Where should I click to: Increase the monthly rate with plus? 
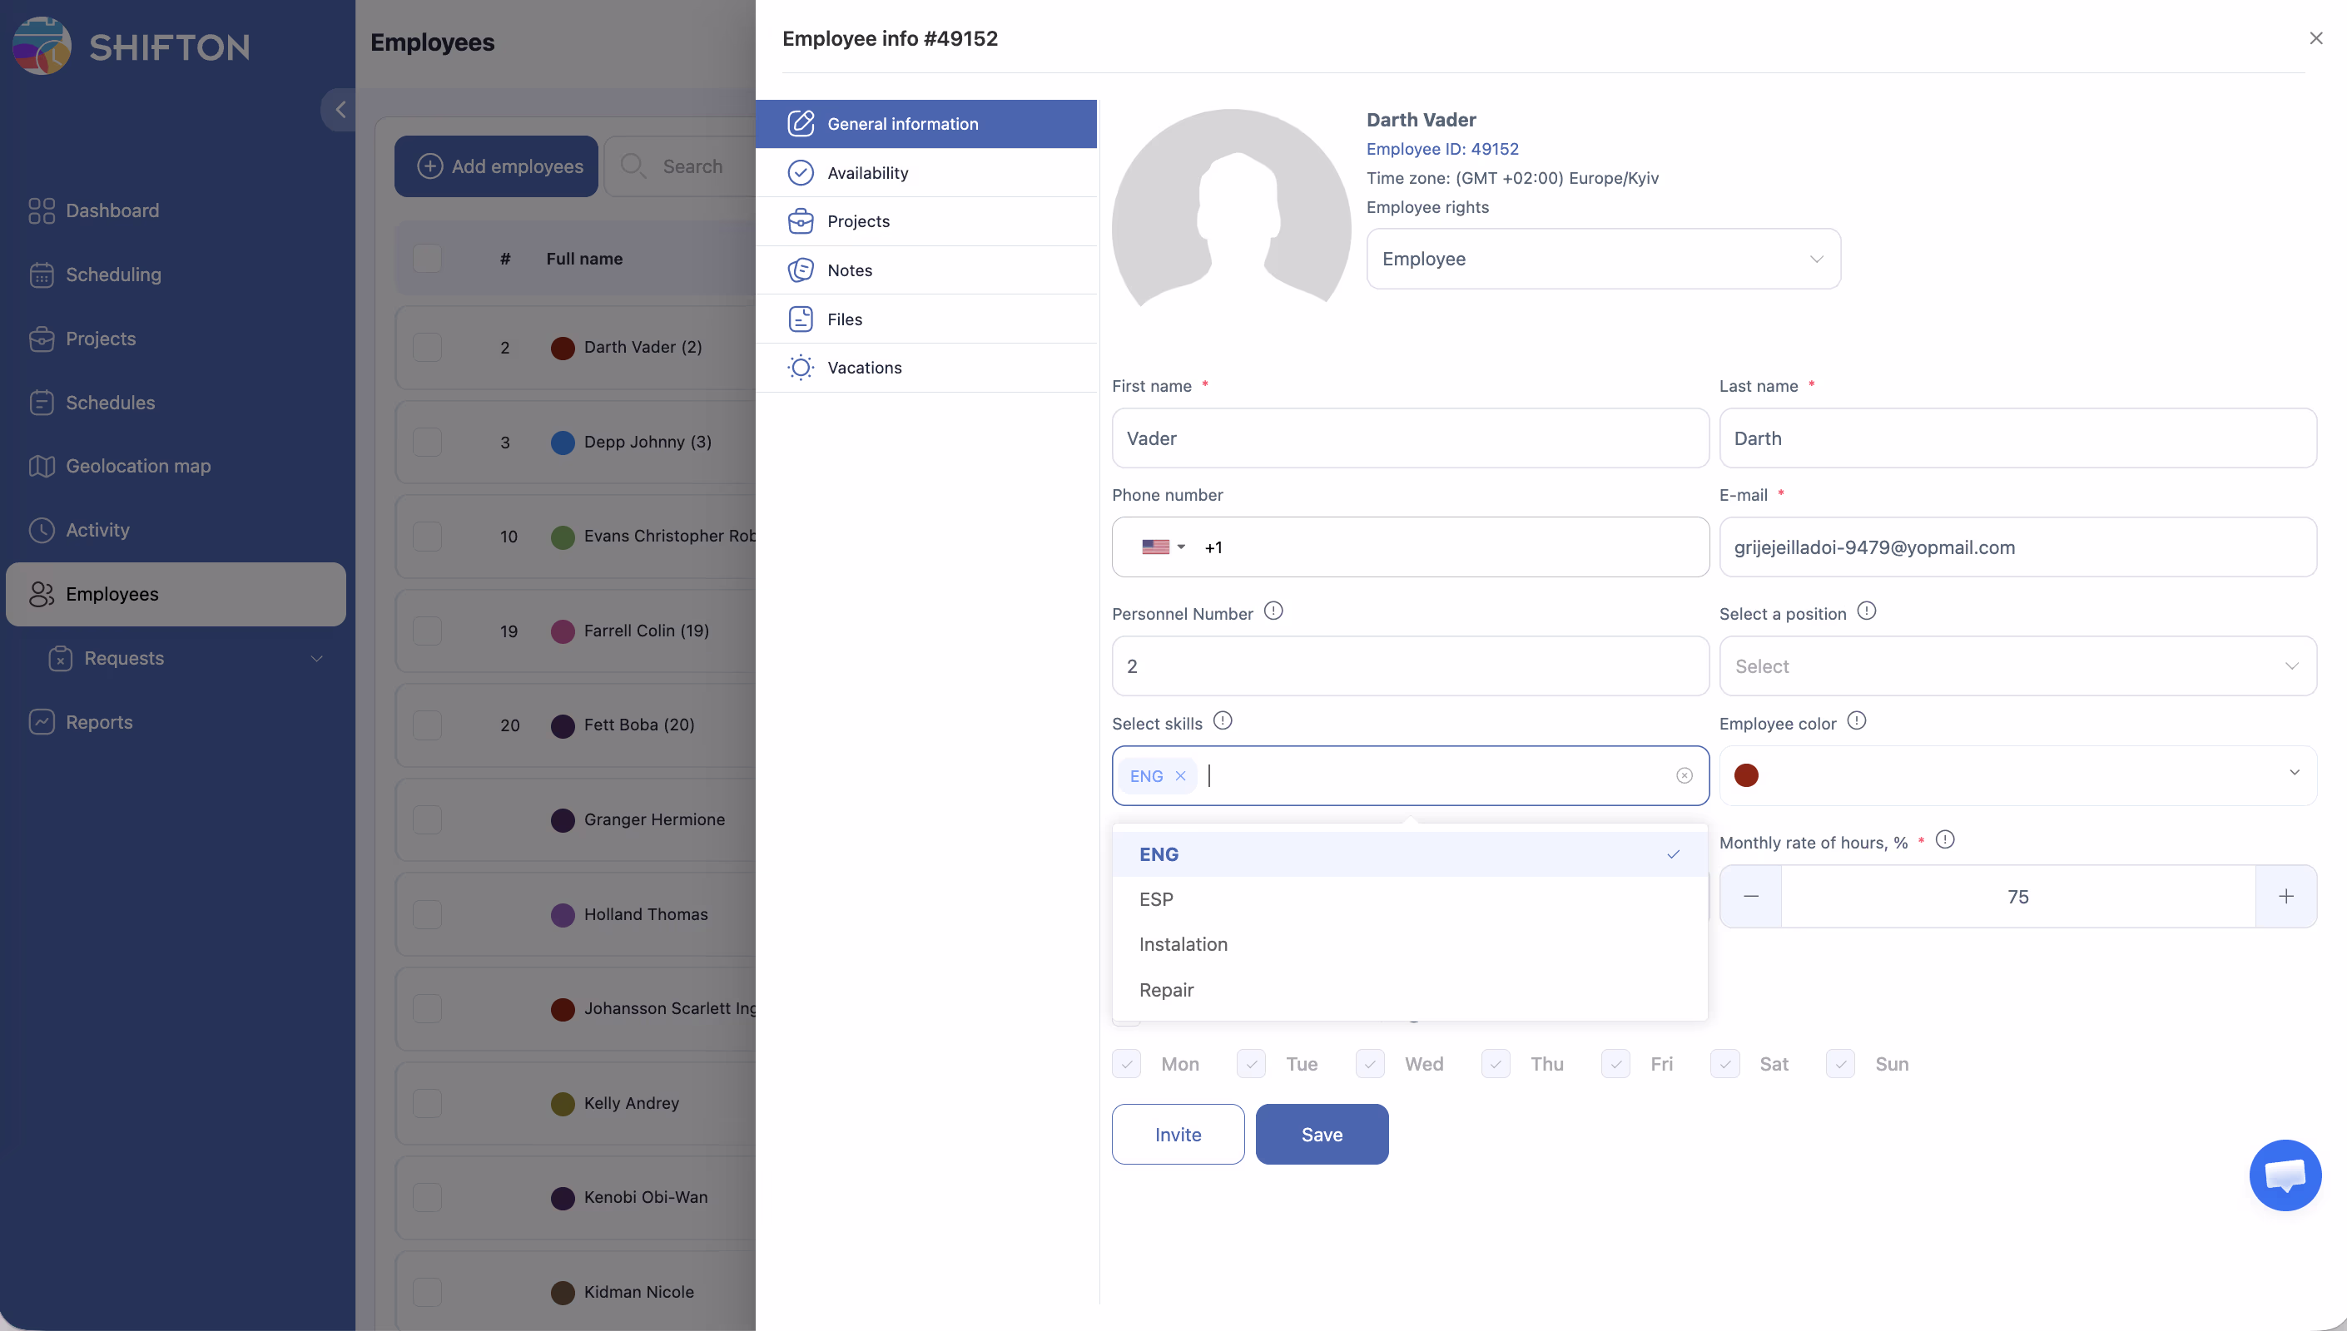[x=2285, y=897]
